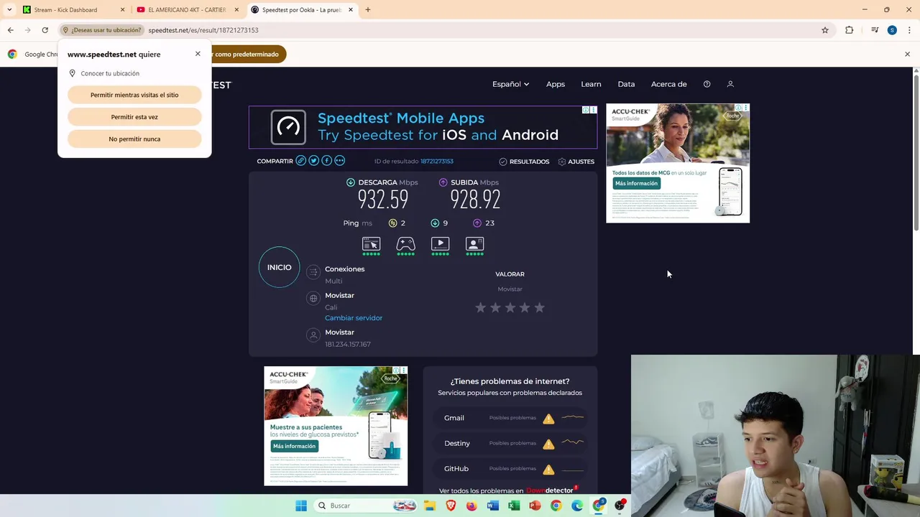
Task: Open the gaming quality controller icon
Action: tap(405, 246)
